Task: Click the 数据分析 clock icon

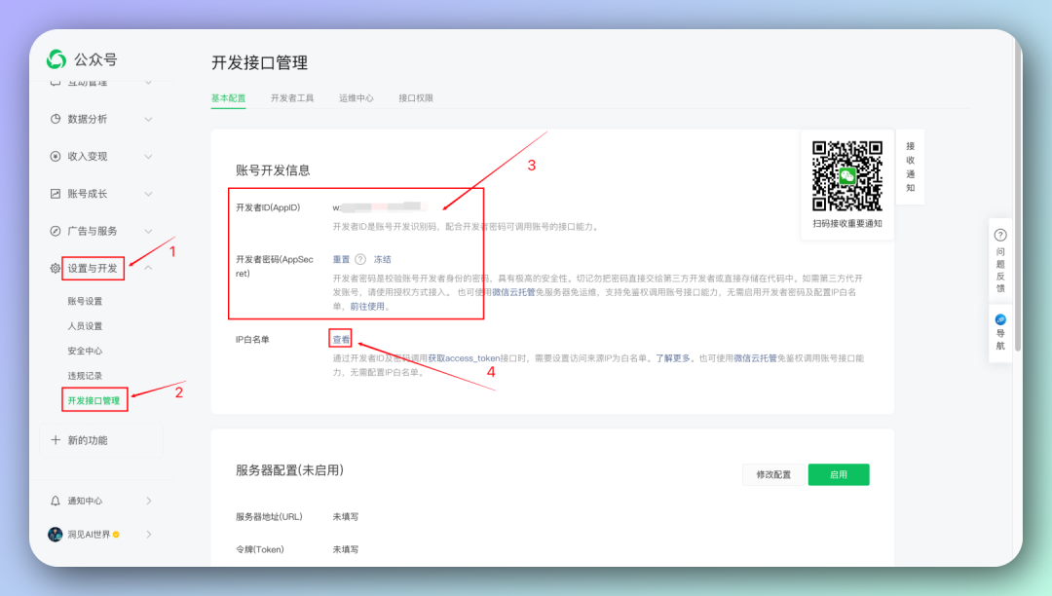Action: [56, 119]
